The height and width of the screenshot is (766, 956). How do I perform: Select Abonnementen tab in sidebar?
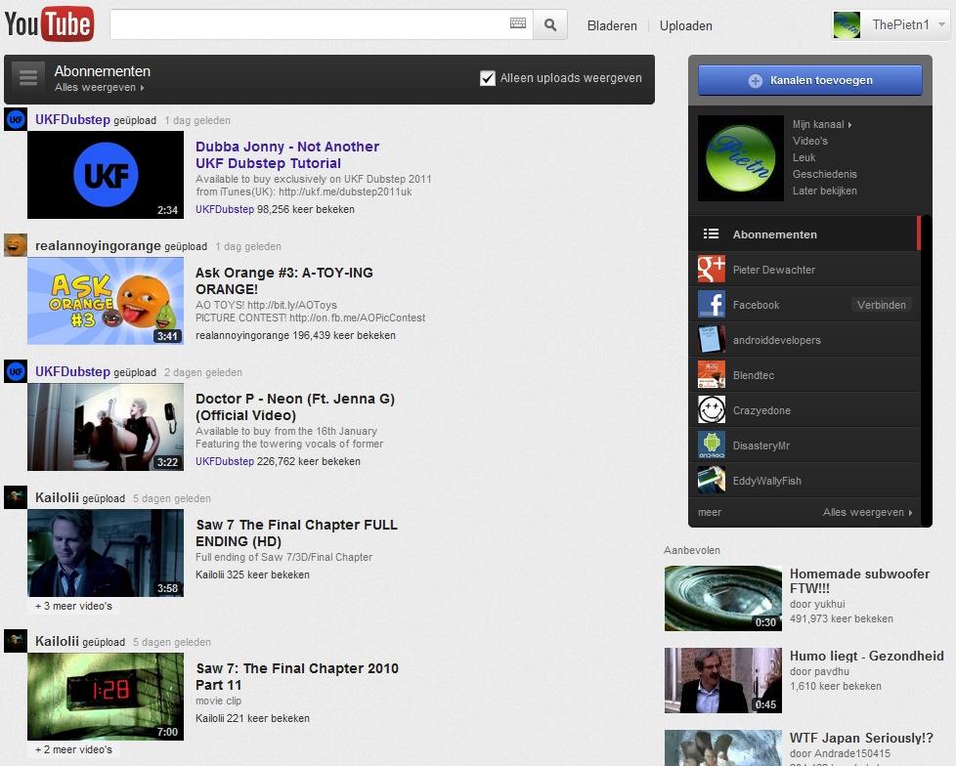804,234
